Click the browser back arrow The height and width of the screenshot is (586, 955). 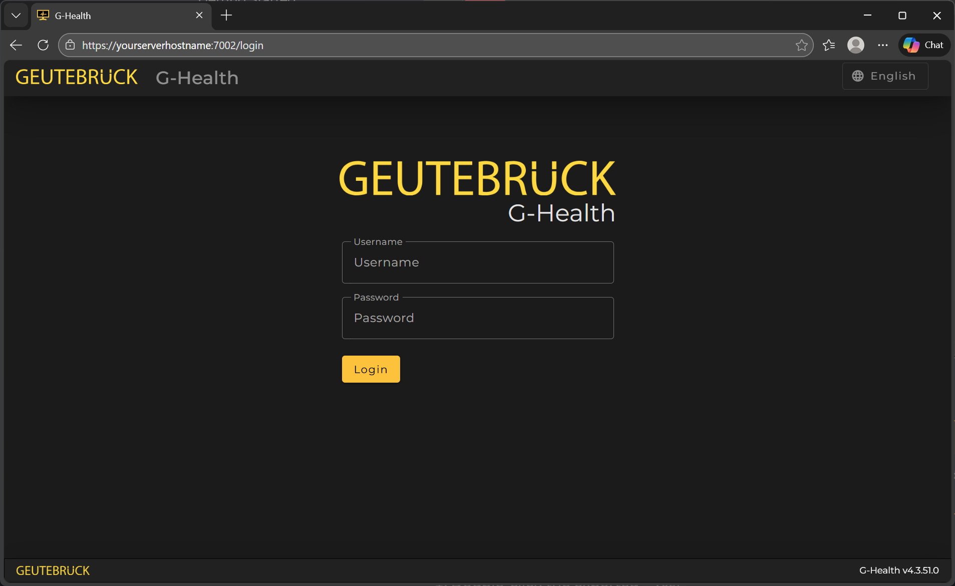click(16, 45)
